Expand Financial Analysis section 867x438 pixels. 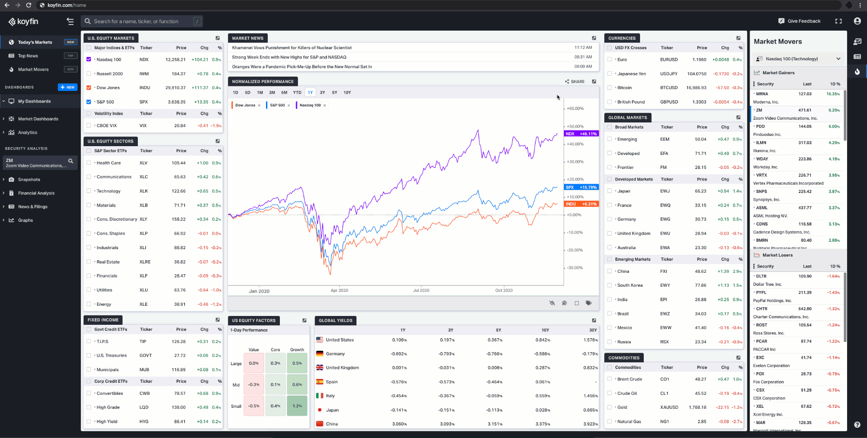click(3, 193)
